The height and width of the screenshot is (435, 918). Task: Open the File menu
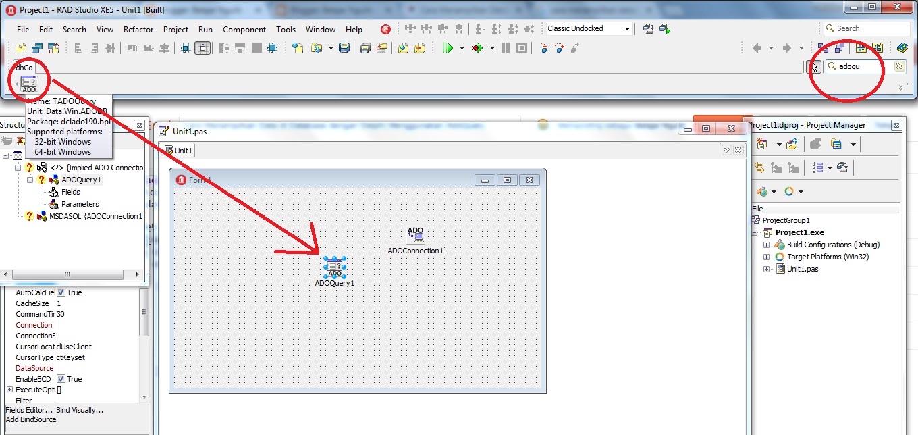[x=23, y=30]
